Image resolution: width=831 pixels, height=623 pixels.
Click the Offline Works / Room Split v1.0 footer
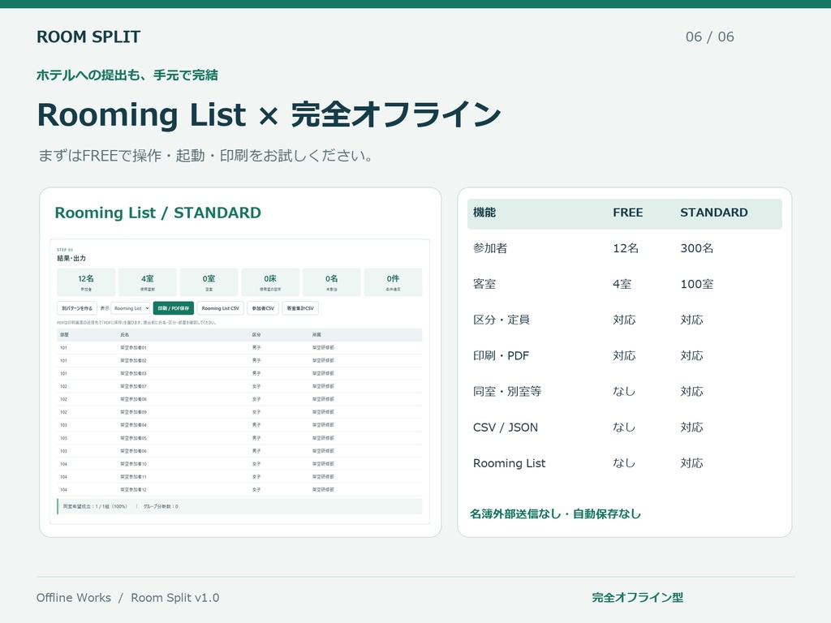(x=127, y=598)
